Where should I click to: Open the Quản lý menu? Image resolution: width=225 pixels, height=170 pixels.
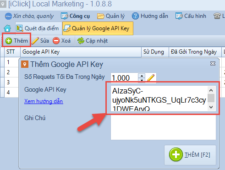111,16
